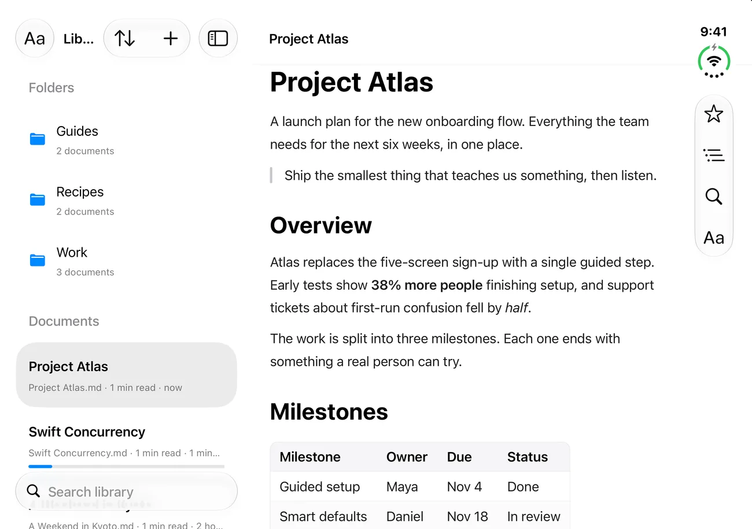Click the Library title in the sidebar
The height and width of the screenshot is (529, 752).
(79, 39)
